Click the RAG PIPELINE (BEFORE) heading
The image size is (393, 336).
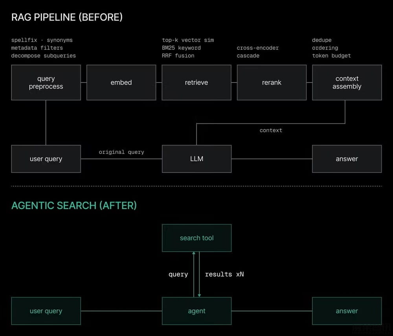[67, 17]
